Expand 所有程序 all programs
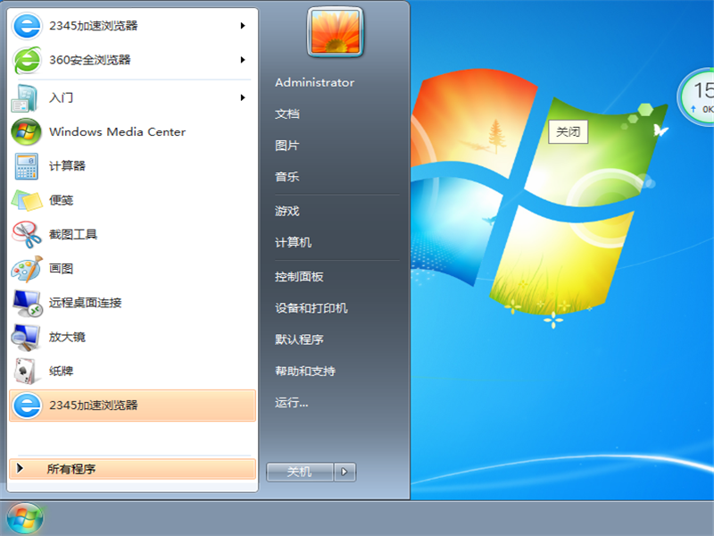Viewport: 714px width, 536px height. point(132,469)
